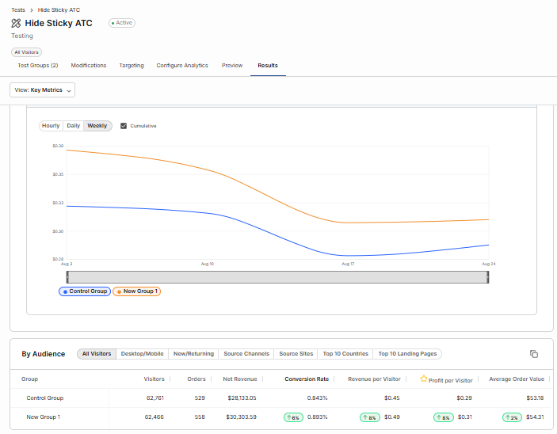Switch to the Modifications tab
The height and width of the screenshot is (434, 557).
(x=89, y=66)
